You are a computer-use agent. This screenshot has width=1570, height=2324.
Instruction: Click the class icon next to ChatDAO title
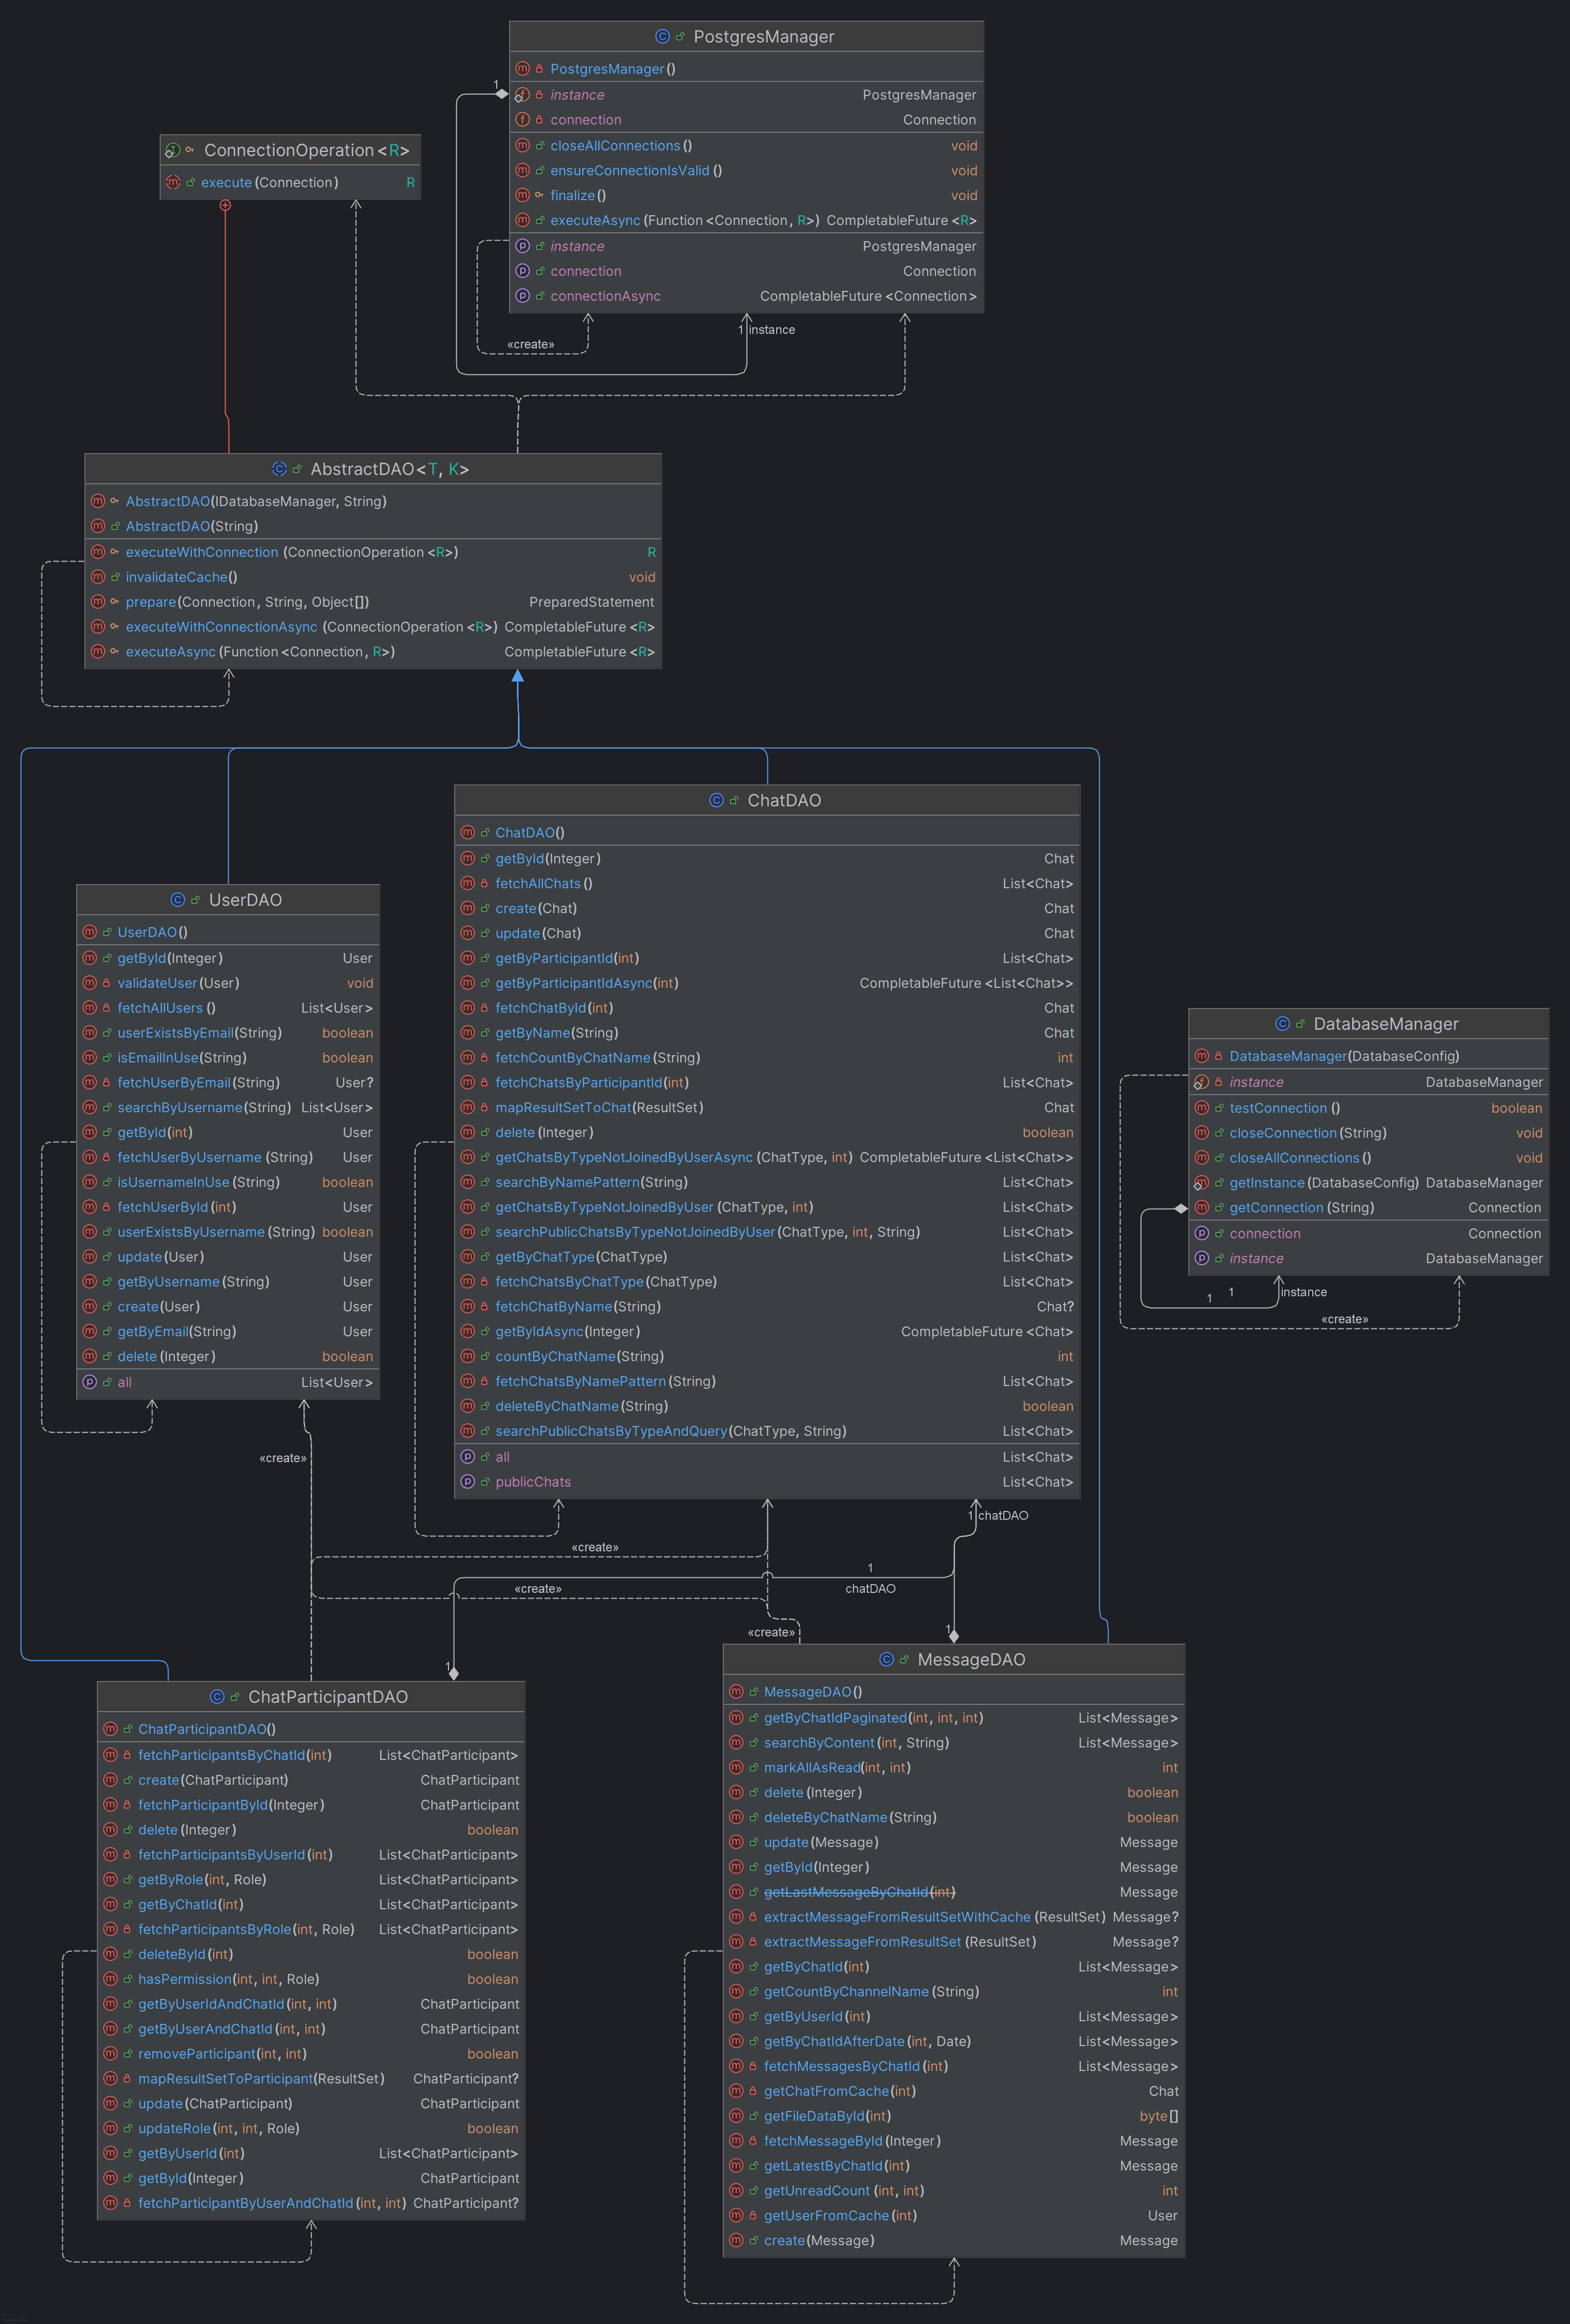[716, 800]
